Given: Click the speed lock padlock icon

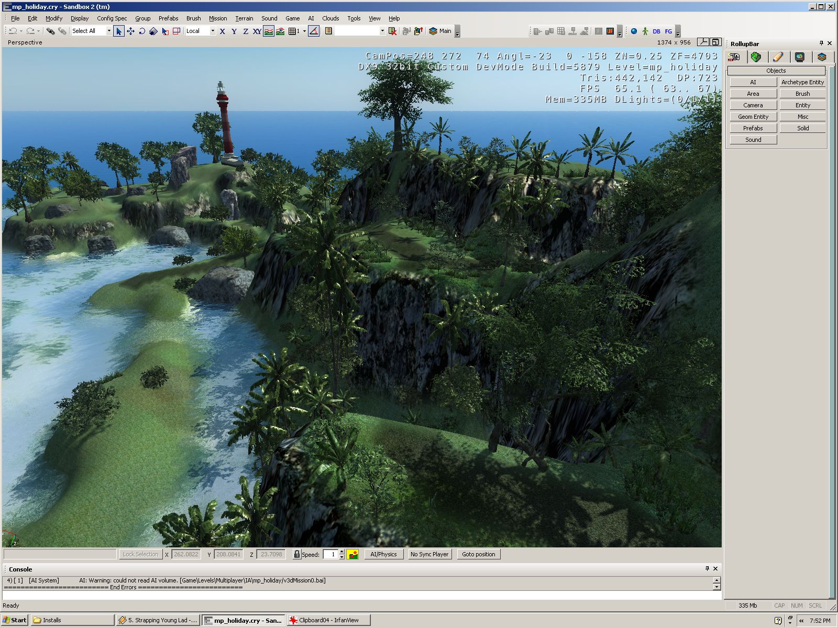Looking at the screenshot, I should [x=297, y=554].
